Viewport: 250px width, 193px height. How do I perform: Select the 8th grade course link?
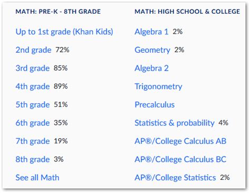point(33,160)
